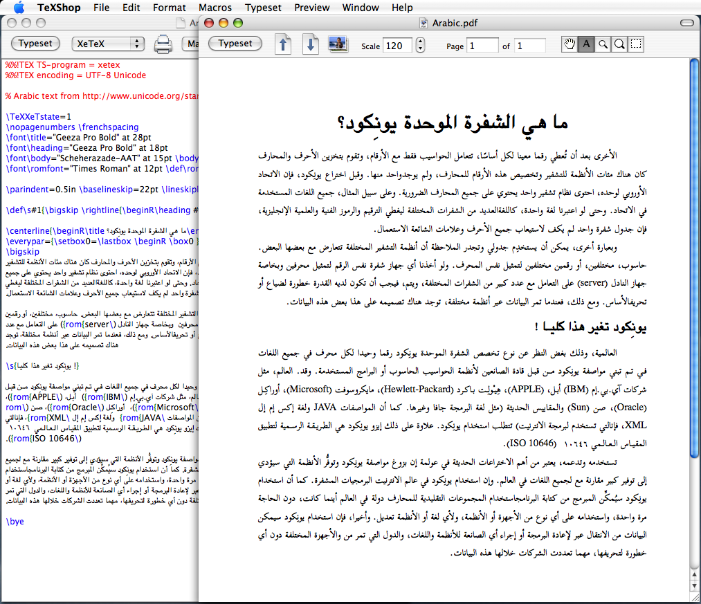Click the next page down-arrow icon
Viewport: 701px width, 604px height.
point(310,44)
